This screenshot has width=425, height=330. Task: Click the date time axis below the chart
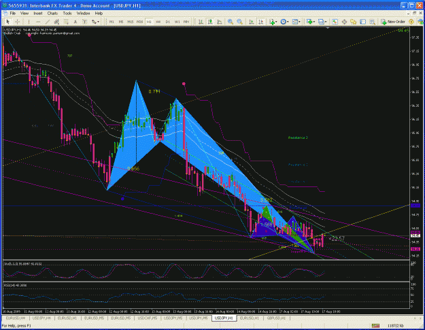pyautogui.click(x=206, y=312)
